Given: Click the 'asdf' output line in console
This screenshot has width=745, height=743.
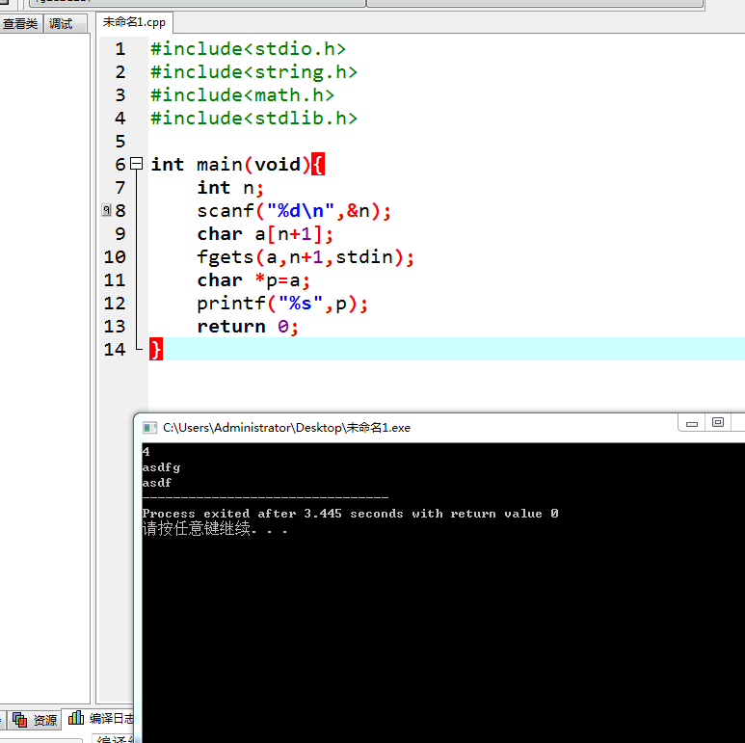Looking at the screenshot, I should click(157, 483).
